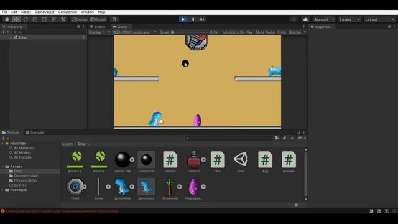Open GameObject menu
The image size is (398, 224).
click(44, 12)
